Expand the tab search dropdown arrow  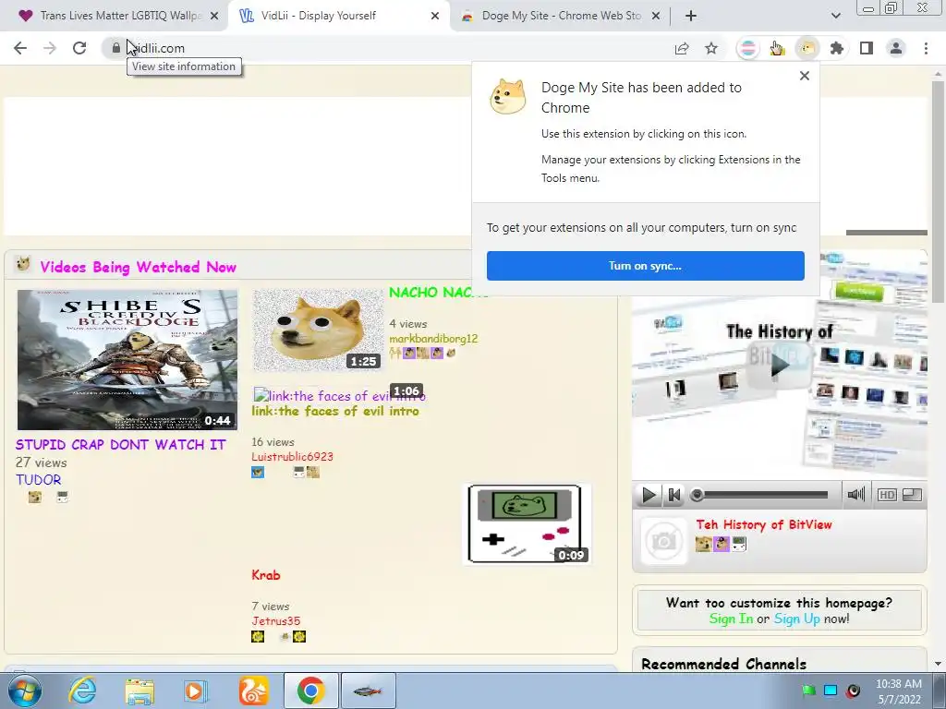pyautogui.click(x=835, y=17)
